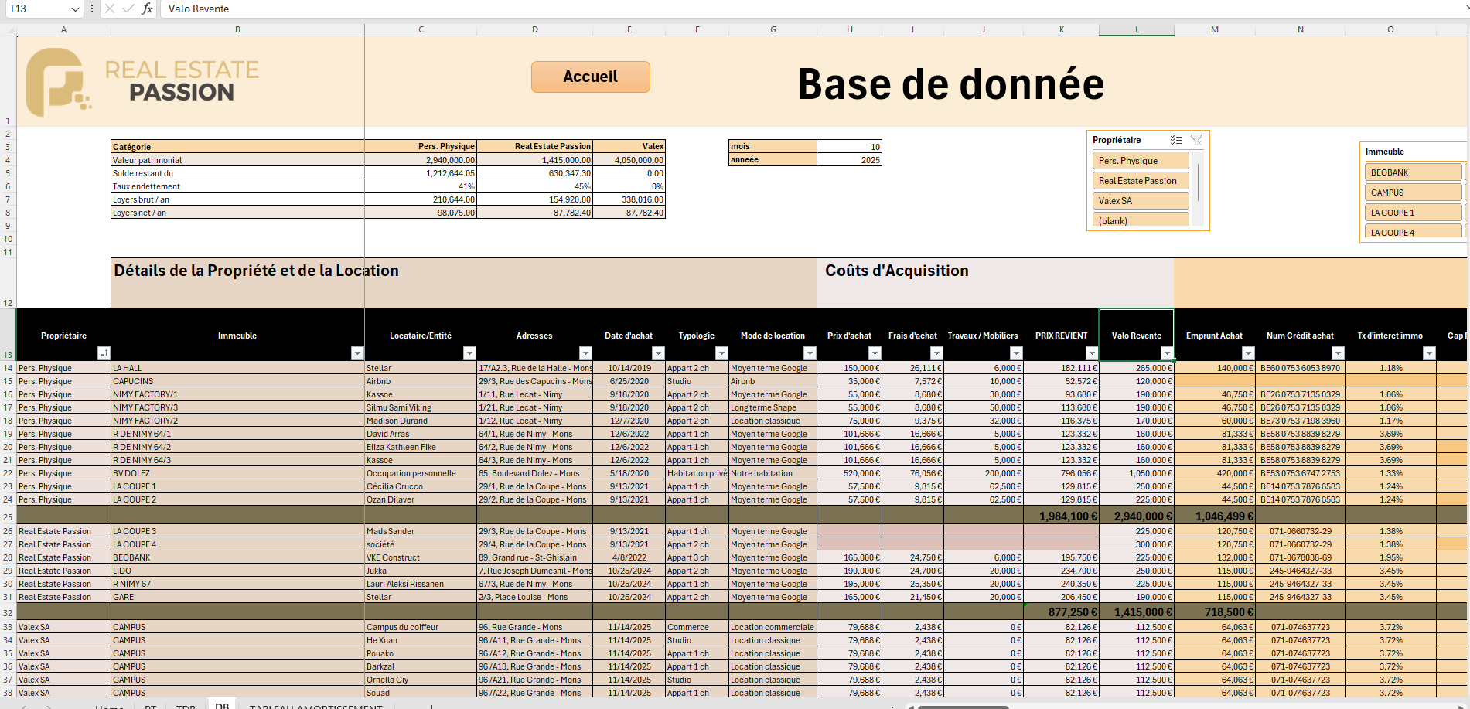Open the Emprunt Achat column filter dropdown
The image size is (1470, 709).
coord(1247,353)
